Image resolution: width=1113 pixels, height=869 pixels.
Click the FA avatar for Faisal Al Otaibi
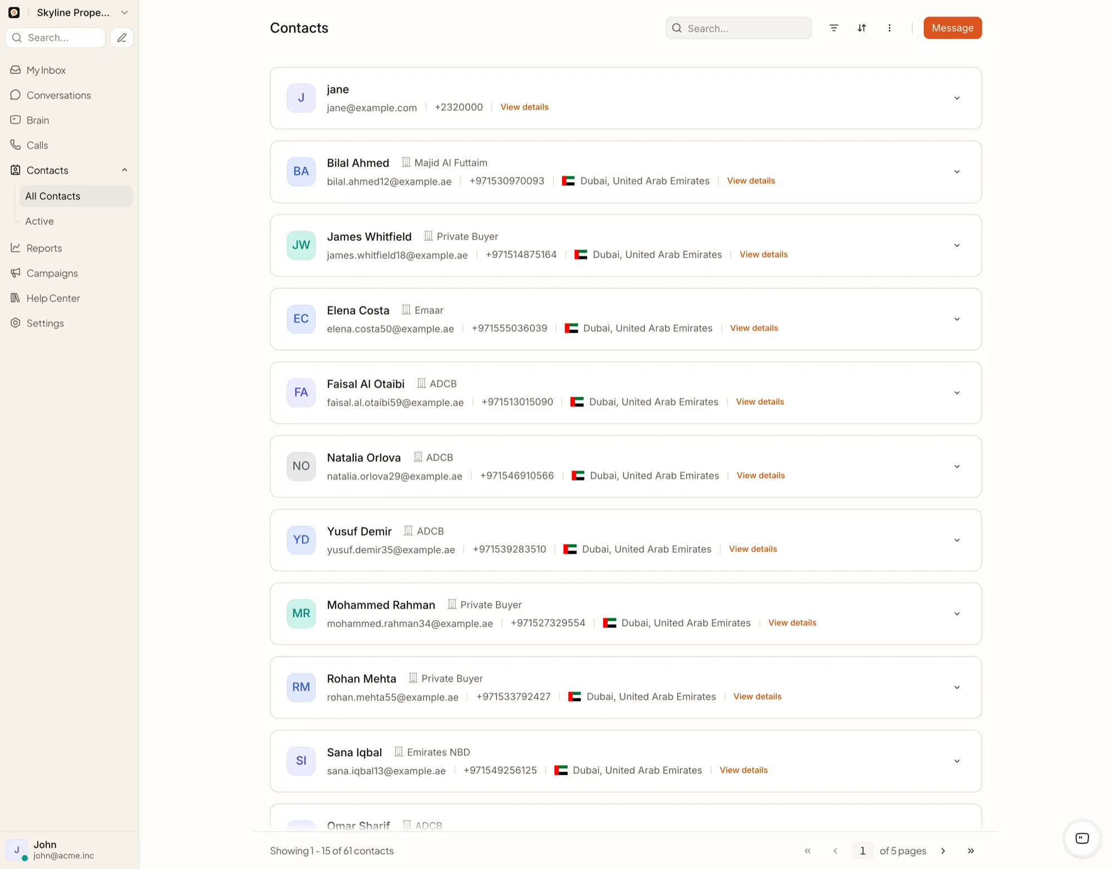point(301,393)
